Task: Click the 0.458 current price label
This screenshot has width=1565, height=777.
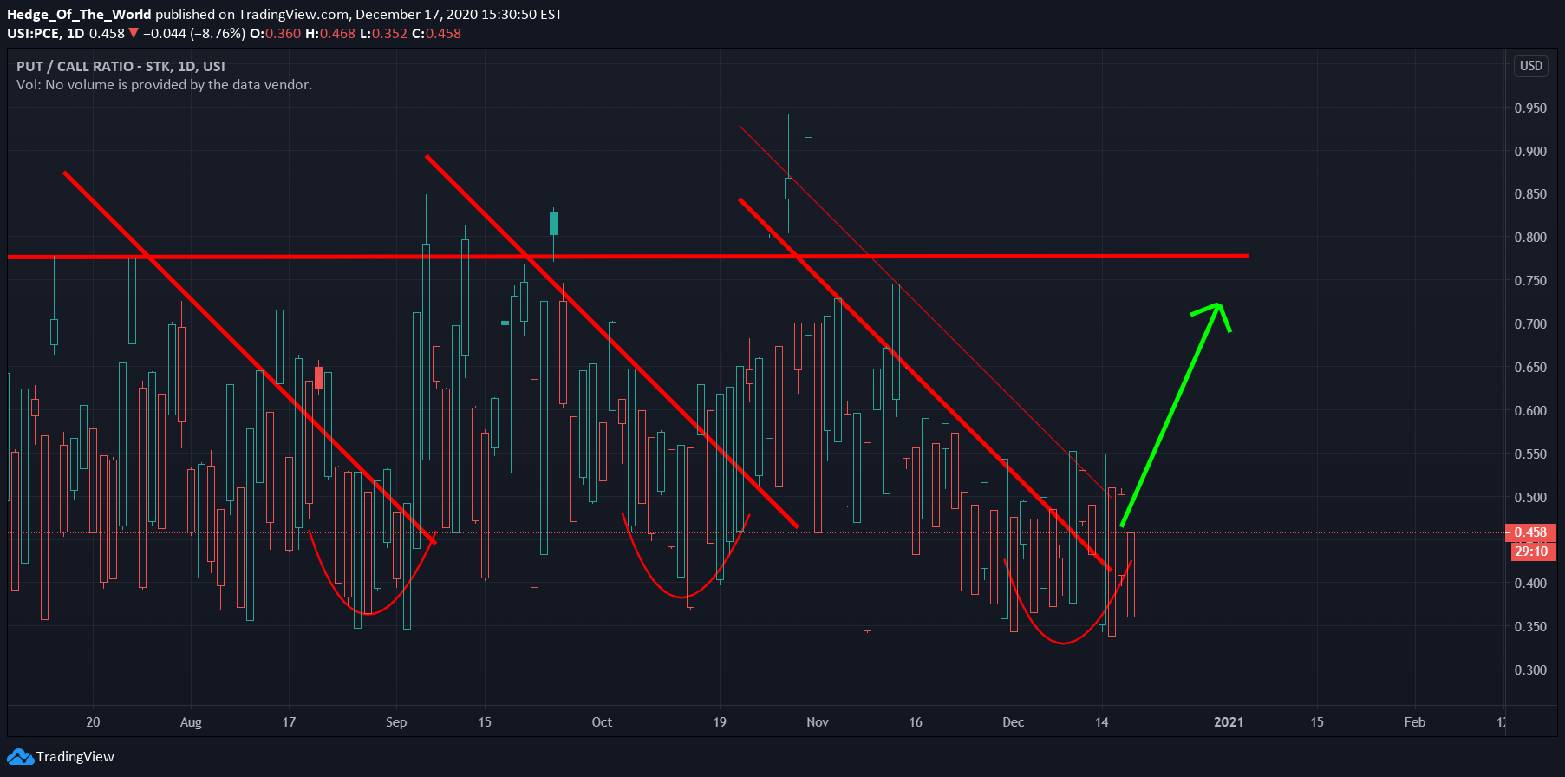Action: click(x=1530, y=532)
